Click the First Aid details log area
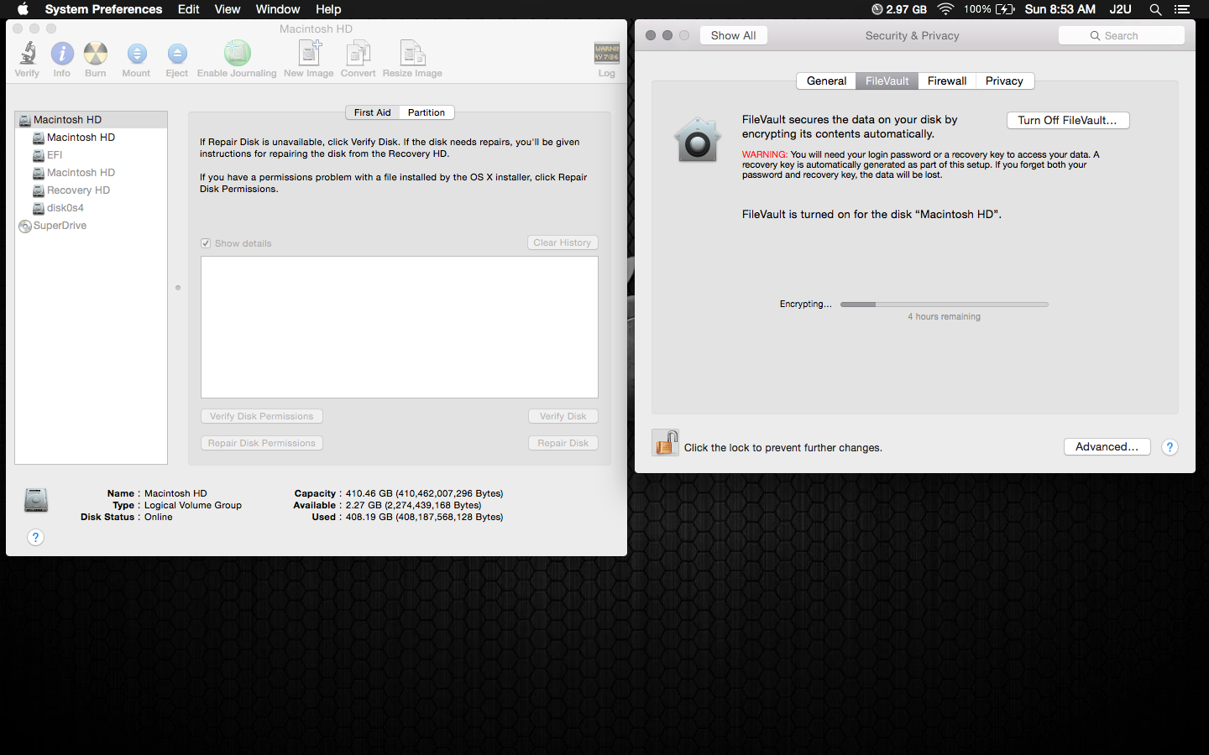Viewport: 1209px width, 755px height. [400, 327]
